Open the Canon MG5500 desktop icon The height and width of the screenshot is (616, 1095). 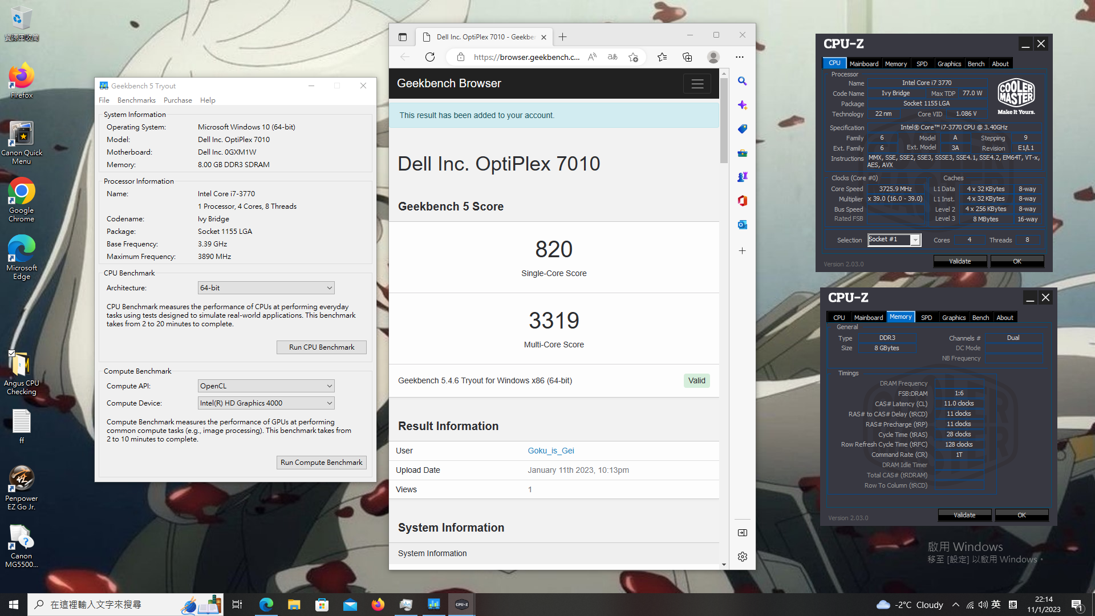22,546
